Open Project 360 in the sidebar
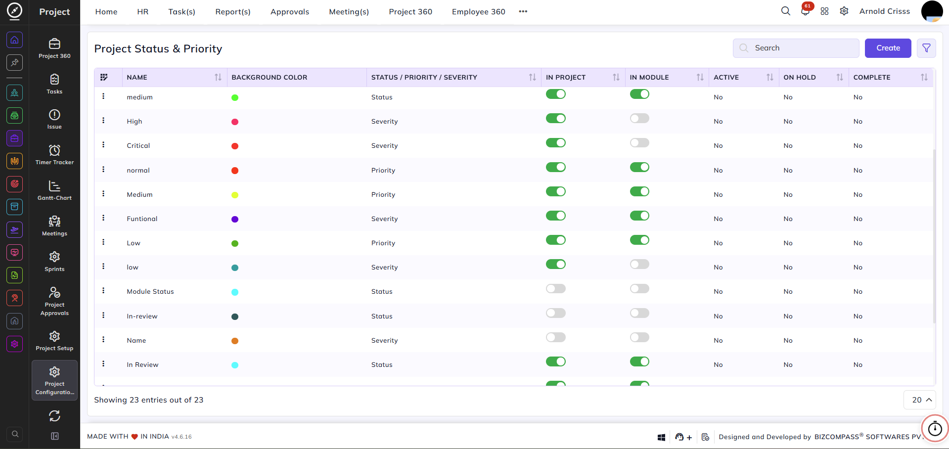This screenshot has width=949, height=449. [54, 48]
